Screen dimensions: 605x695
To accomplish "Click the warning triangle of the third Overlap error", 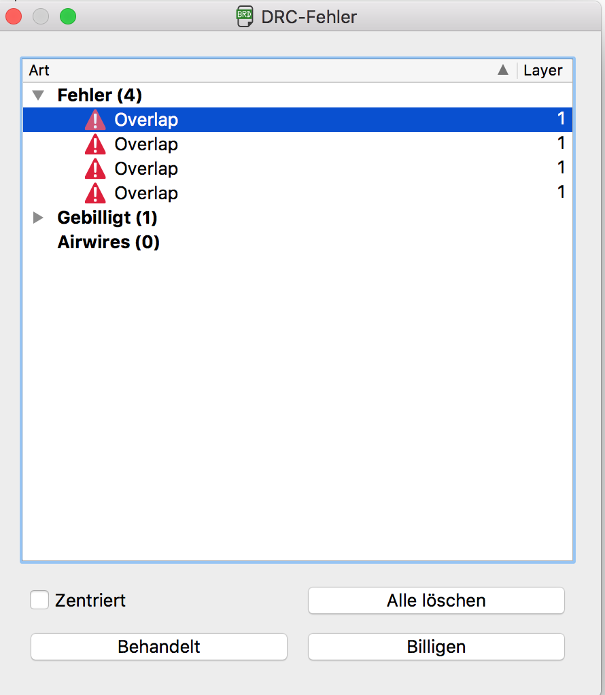I will [x=95, y=169].
